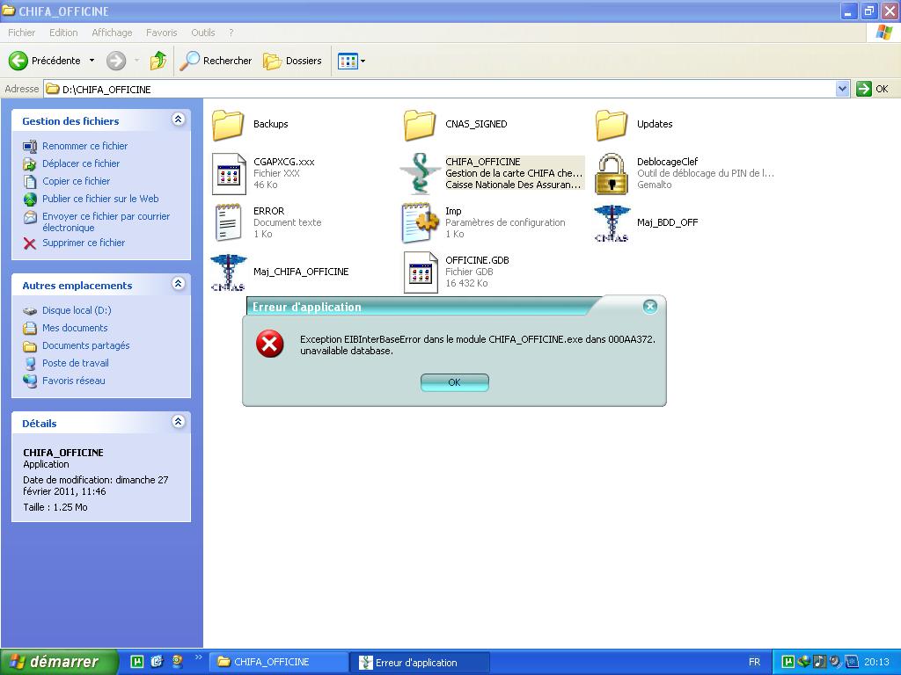Collapse the Détails panel
The width and height of the screenshot is (901, 675).
178,422
